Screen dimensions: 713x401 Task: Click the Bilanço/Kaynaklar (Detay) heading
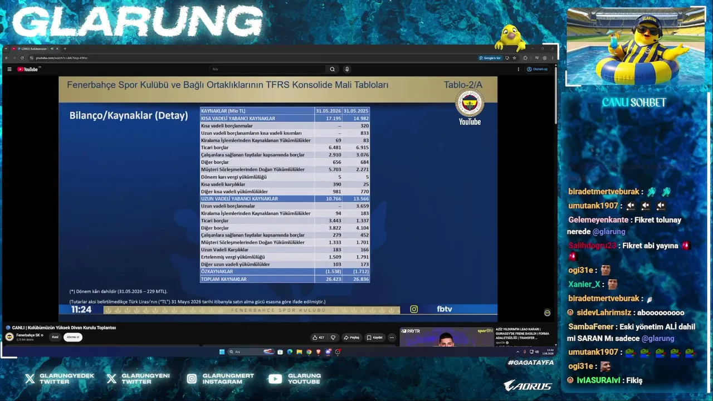click(x=129, y=116)
